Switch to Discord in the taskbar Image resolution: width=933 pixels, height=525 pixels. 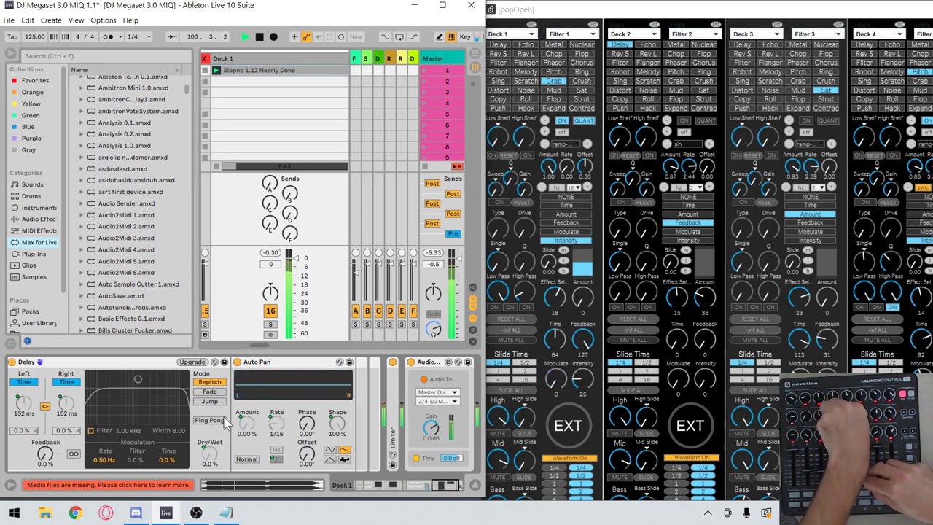point(136,513)
